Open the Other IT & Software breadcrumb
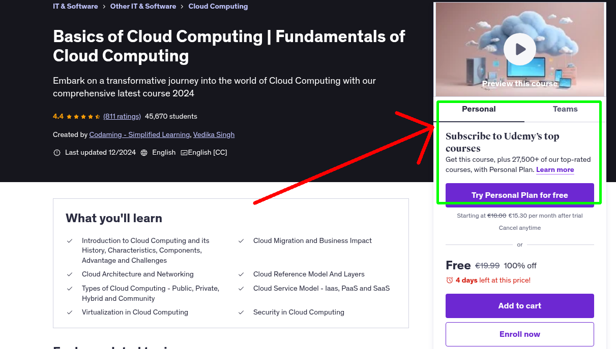This screenshot has width=616, height=349. [143, 6]
